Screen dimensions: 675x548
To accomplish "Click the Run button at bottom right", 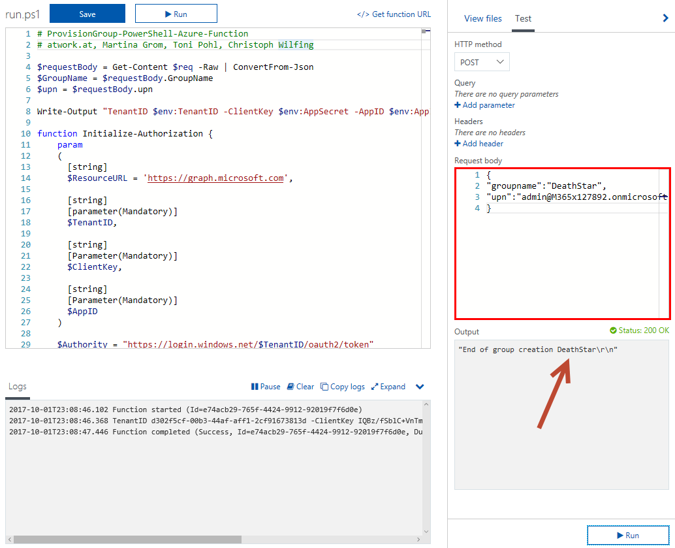I will click(627, 535).
